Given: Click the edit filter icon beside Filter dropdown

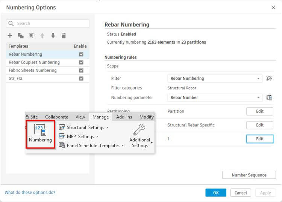Looking at the screenshot, I should [x=269, y=78].
